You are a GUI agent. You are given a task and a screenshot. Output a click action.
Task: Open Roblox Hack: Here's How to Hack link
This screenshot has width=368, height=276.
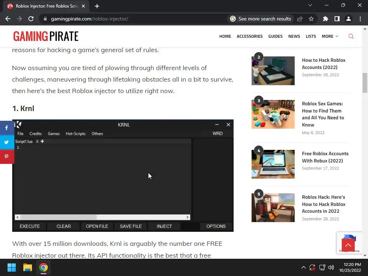tap(323, 204)
